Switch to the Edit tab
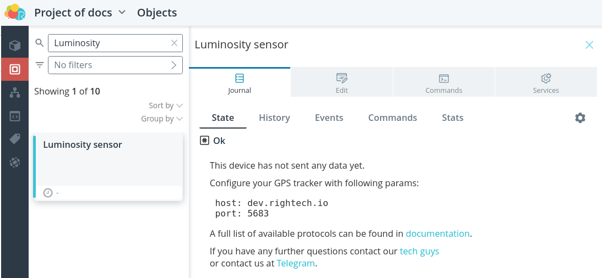Image resolution: width=602 pixels, height=278 pixels. 341,82
